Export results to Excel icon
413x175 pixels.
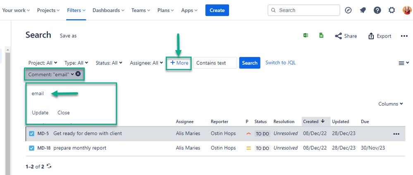click(x=306, y=35)
